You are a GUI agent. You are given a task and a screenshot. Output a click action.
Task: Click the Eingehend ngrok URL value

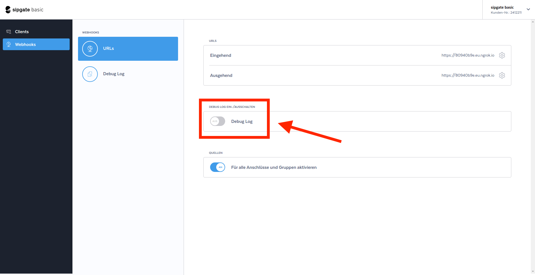(x=468, y=55)
